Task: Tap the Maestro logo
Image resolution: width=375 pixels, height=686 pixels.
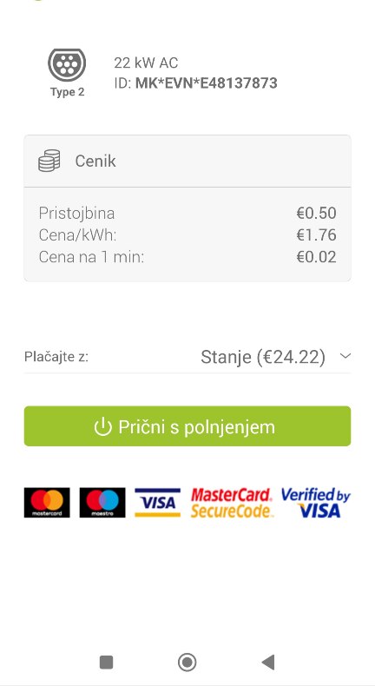Action: pos(102,502)
